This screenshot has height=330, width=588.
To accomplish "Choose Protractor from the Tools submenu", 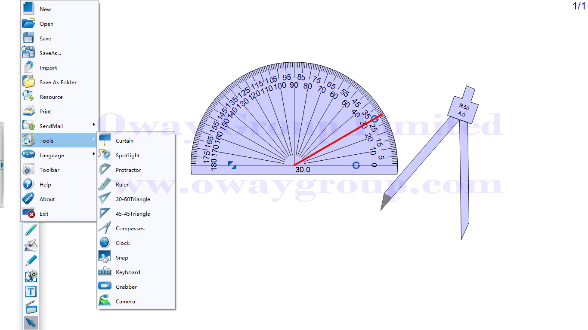I will tap(136, 170).
